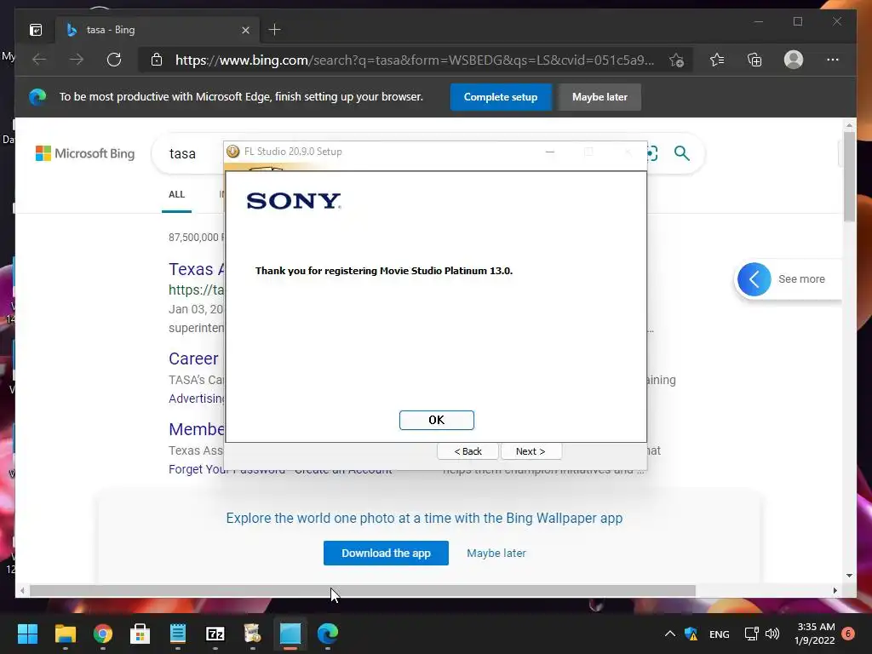
Task: Maximize the Edge browser window
Action: point(798,21)
